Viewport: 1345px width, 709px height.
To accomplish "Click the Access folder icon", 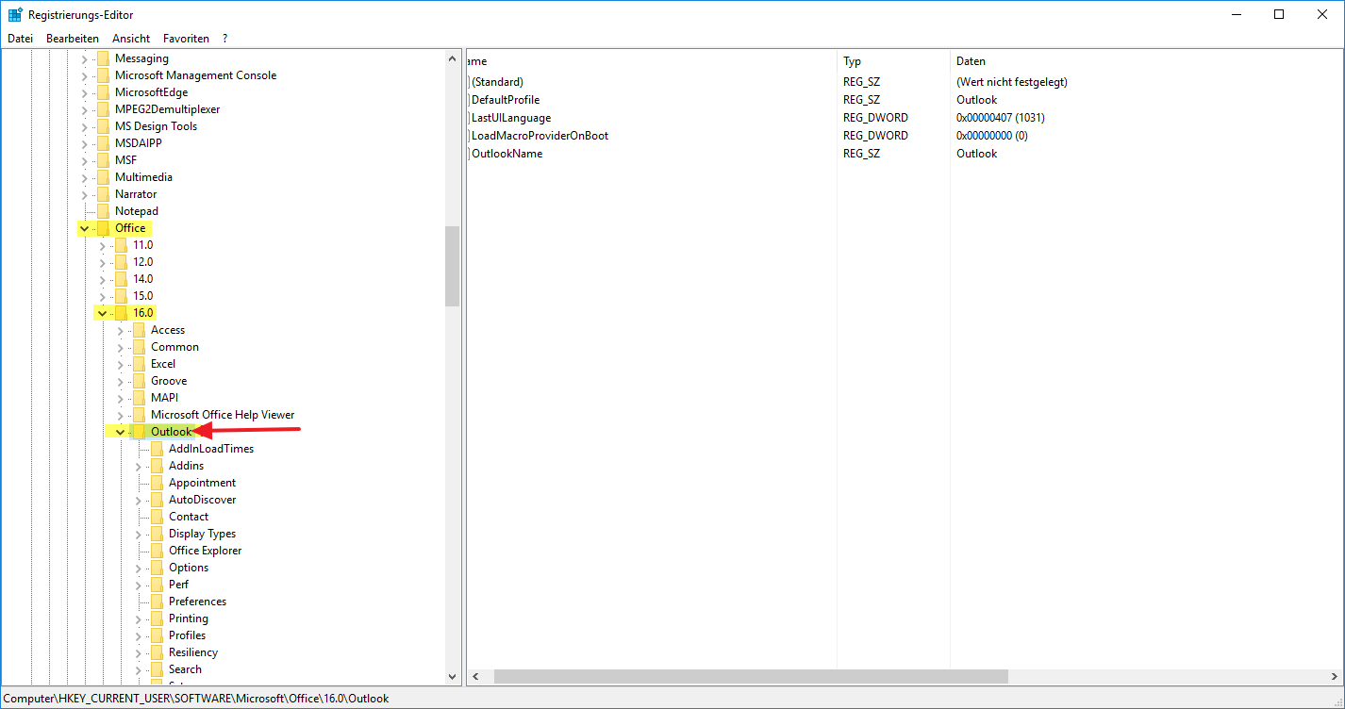I will click(139, 330).
